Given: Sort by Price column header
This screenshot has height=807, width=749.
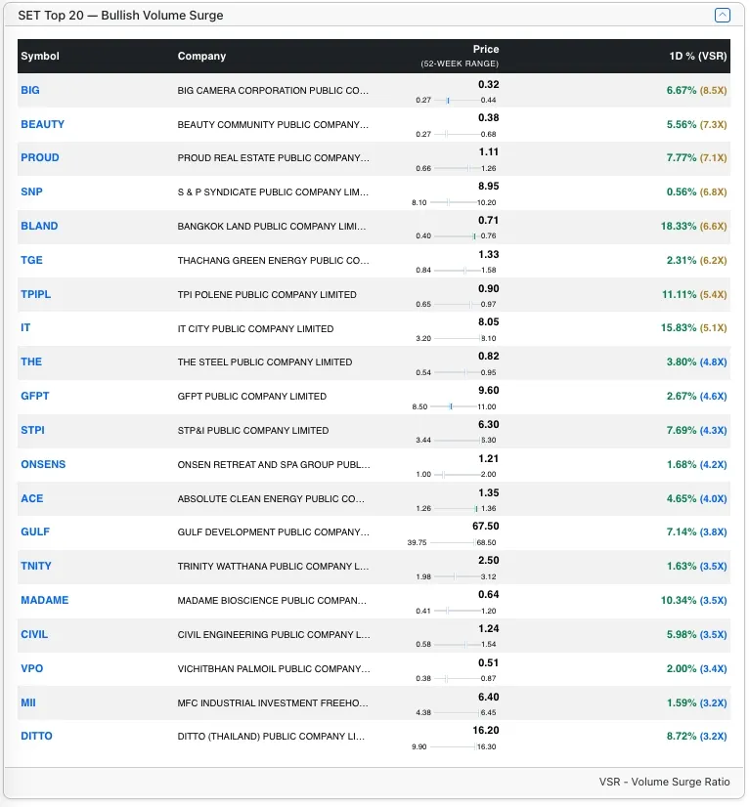Looking at the screenshot, I should tap(486, 49).
